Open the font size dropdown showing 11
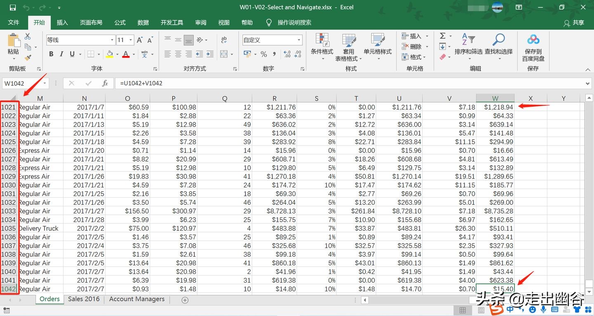This screenshot has width=594, height=316. 131,40
